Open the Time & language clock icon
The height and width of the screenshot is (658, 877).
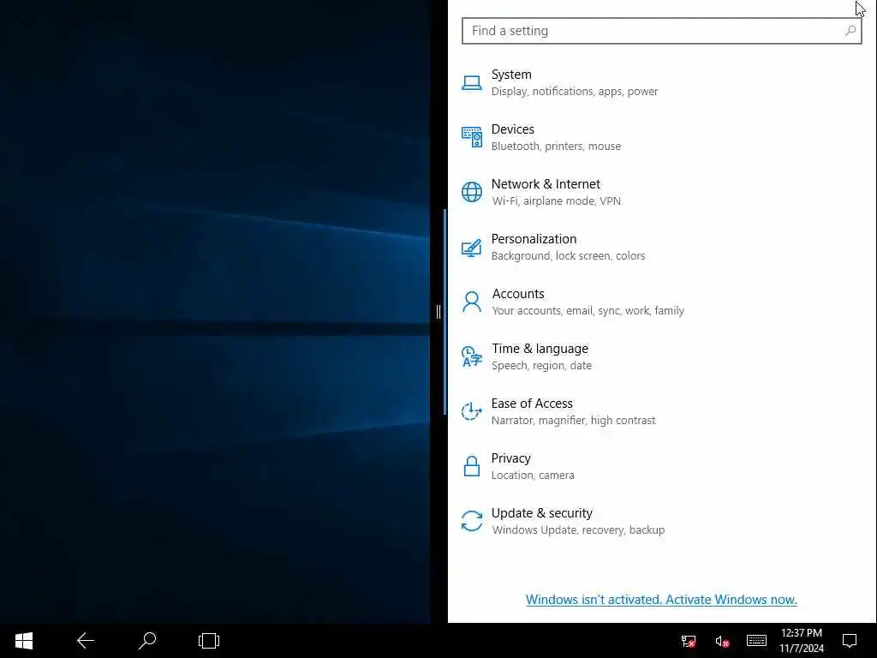pyautogui.click(x=472, y=356)
